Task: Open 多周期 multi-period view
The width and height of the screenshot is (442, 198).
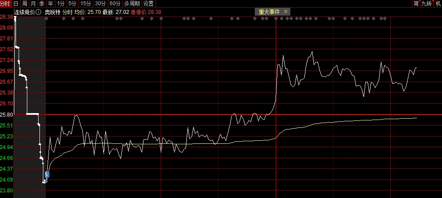Action: [x=132, y=3]
